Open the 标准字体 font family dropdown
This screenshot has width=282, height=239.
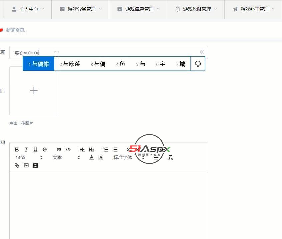(x=129, y=157)
